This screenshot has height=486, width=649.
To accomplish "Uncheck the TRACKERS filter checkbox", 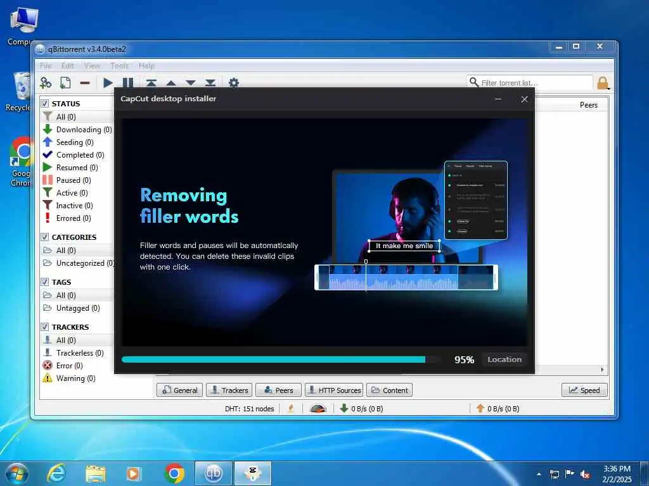I will coord(45,327).
